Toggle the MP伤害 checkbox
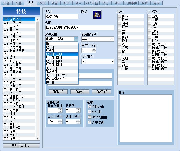The image size is (180, 151). coord(90,112)
